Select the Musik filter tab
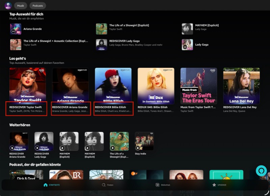 point(21,6)
